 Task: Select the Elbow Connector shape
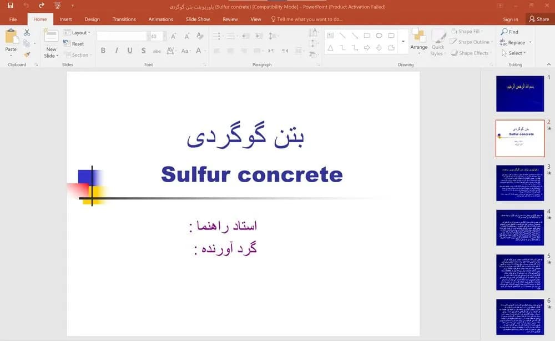342,48
